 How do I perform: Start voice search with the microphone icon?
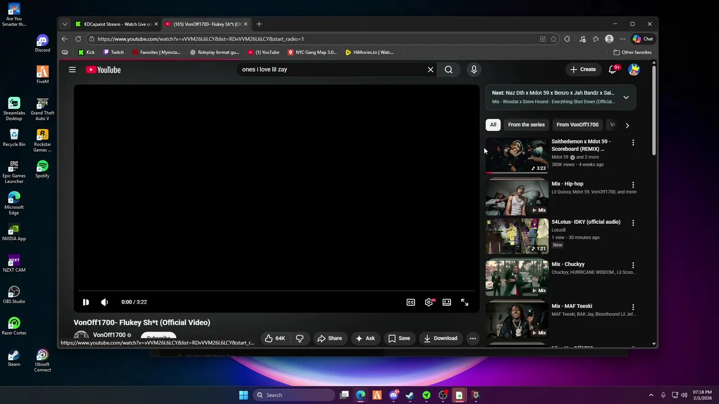pyautogui.click(x=474, y=70)
